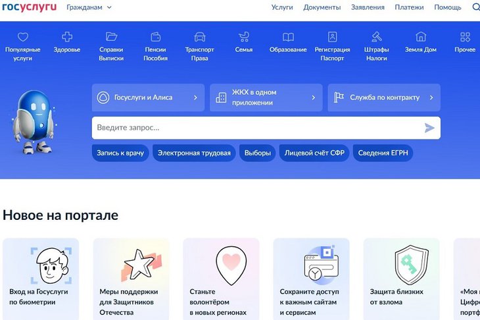Open Сохраните доступ к важным сайтам card
The height and width of the screenshot is (320, 480).
click(311, 279)
